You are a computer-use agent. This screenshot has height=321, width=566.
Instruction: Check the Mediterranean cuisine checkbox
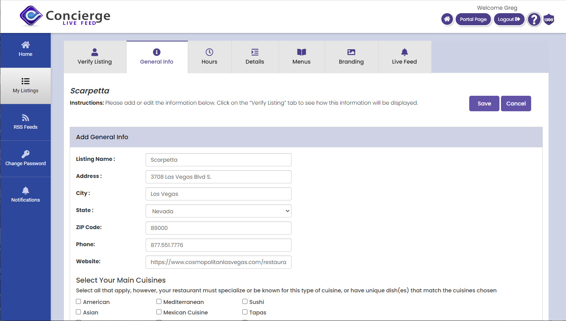click(159, 302)
